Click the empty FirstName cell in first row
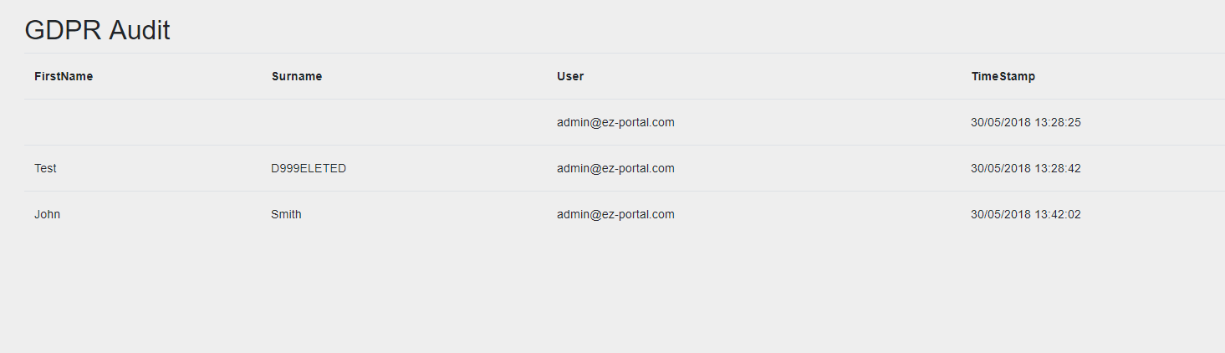Image resolution: width=1225 pixels, height=353 pixels. pyautogui.click(x=142, y=122)
